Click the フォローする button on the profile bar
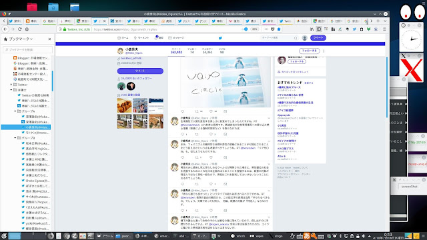The width and height of the screenshot is (427, 240). click(309, 51)
